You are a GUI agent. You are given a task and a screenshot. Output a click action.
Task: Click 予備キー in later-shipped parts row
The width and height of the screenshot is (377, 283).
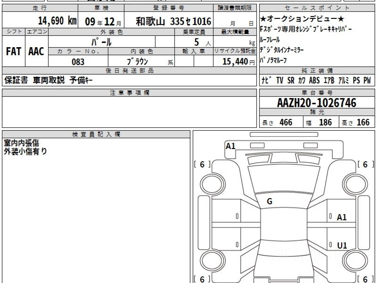[81, 80]
